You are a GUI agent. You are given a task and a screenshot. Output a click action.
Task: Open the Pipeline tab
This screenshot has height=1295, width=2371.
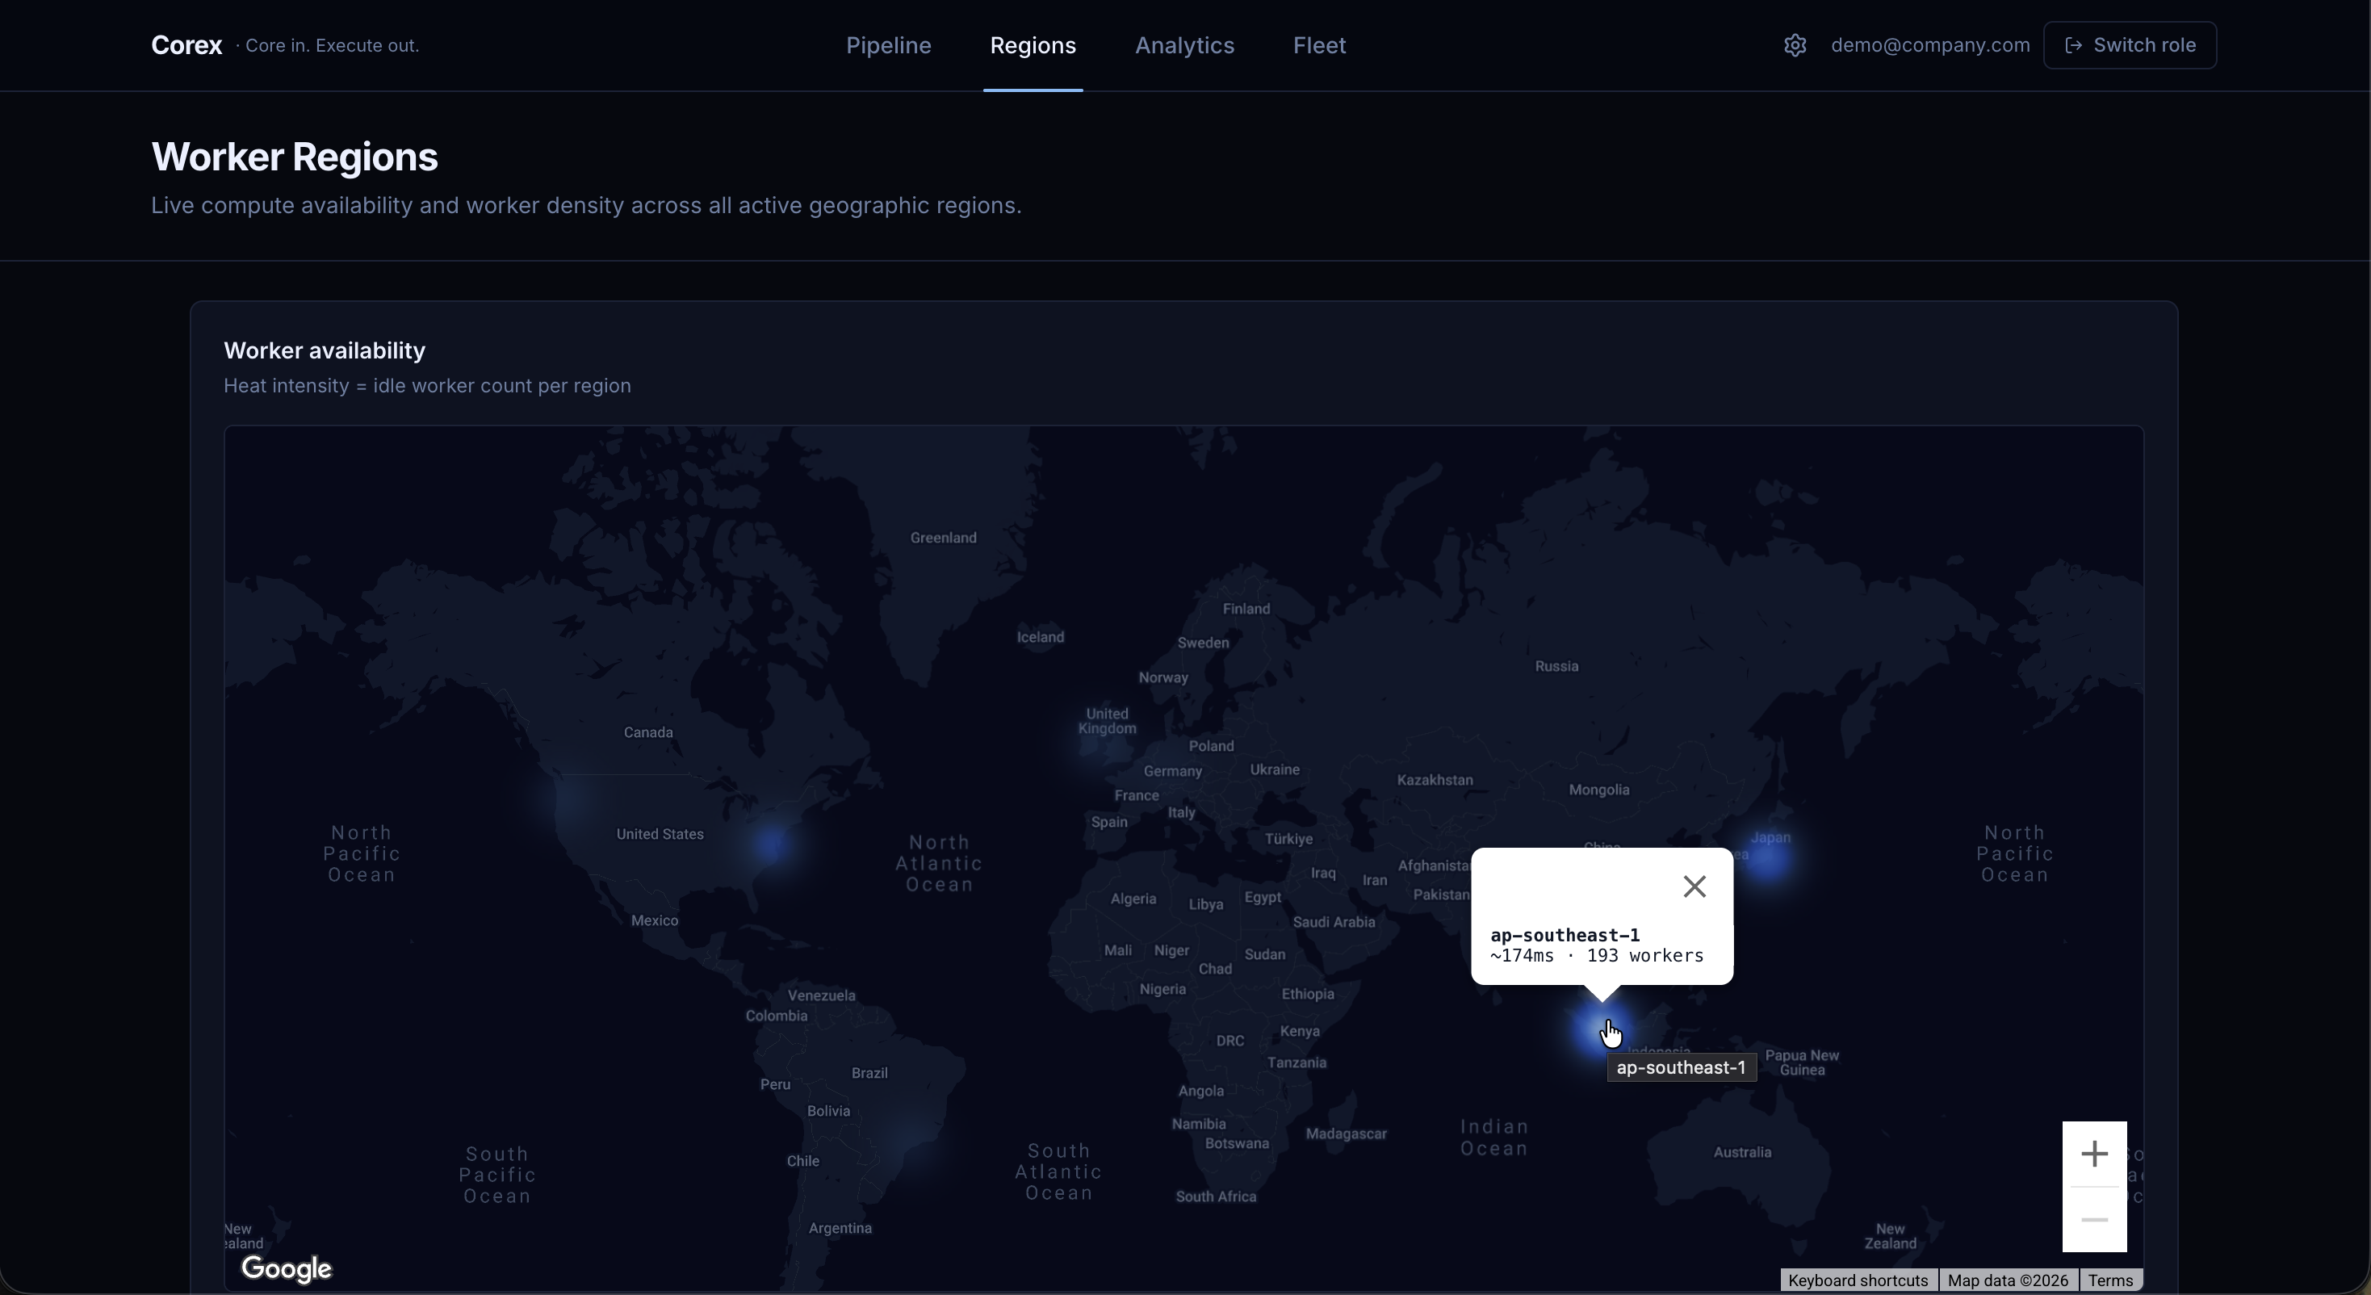(x=888, y=45)
